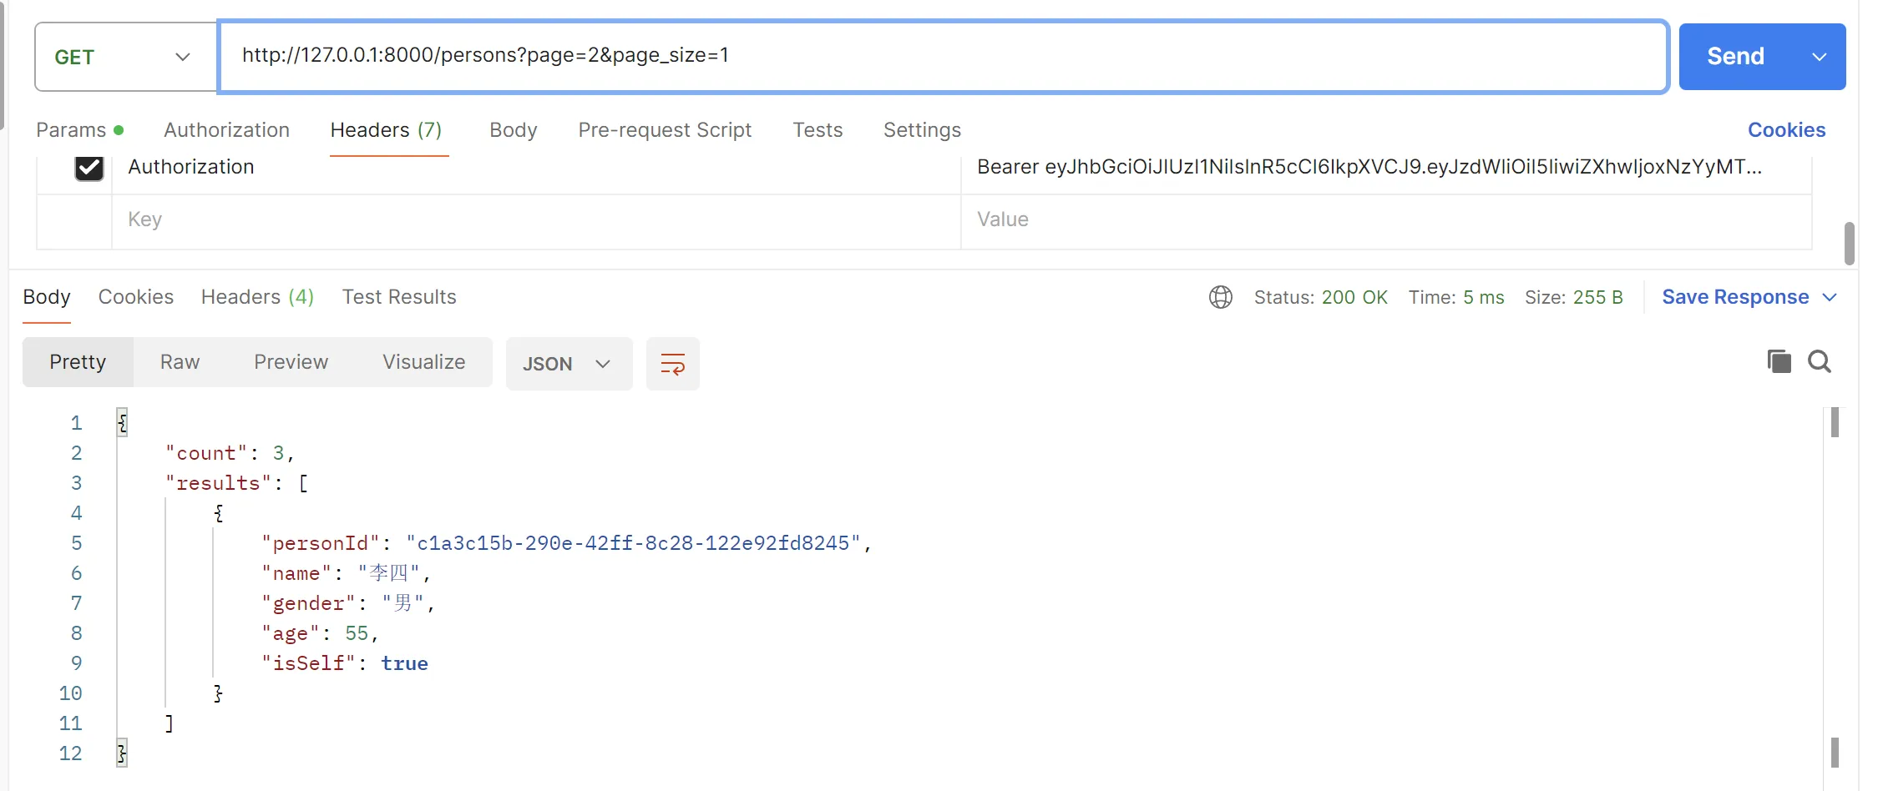Screen dimensions: 1878x791
Task: Open the Authorization request tab
Action: point(226,130)
